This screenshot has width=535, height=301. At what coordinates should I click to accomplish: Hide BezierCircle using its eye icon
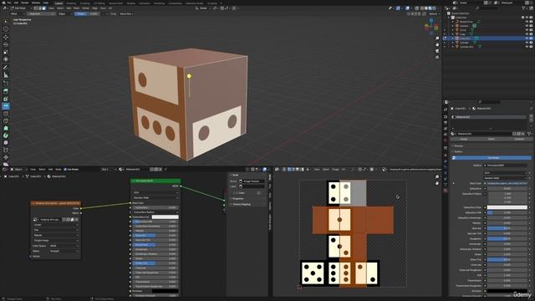(527, 22)
